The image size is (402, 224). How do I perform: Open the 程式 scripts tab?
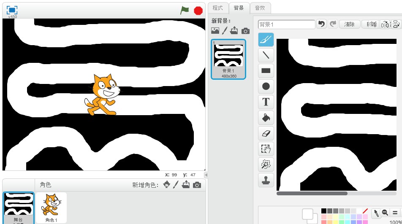click(217, 8)
